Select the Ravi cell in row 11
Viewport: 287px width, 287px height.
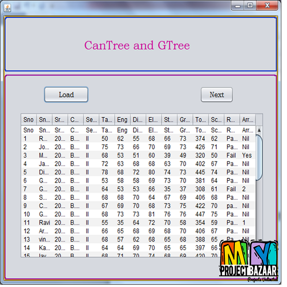click(44, 223)
